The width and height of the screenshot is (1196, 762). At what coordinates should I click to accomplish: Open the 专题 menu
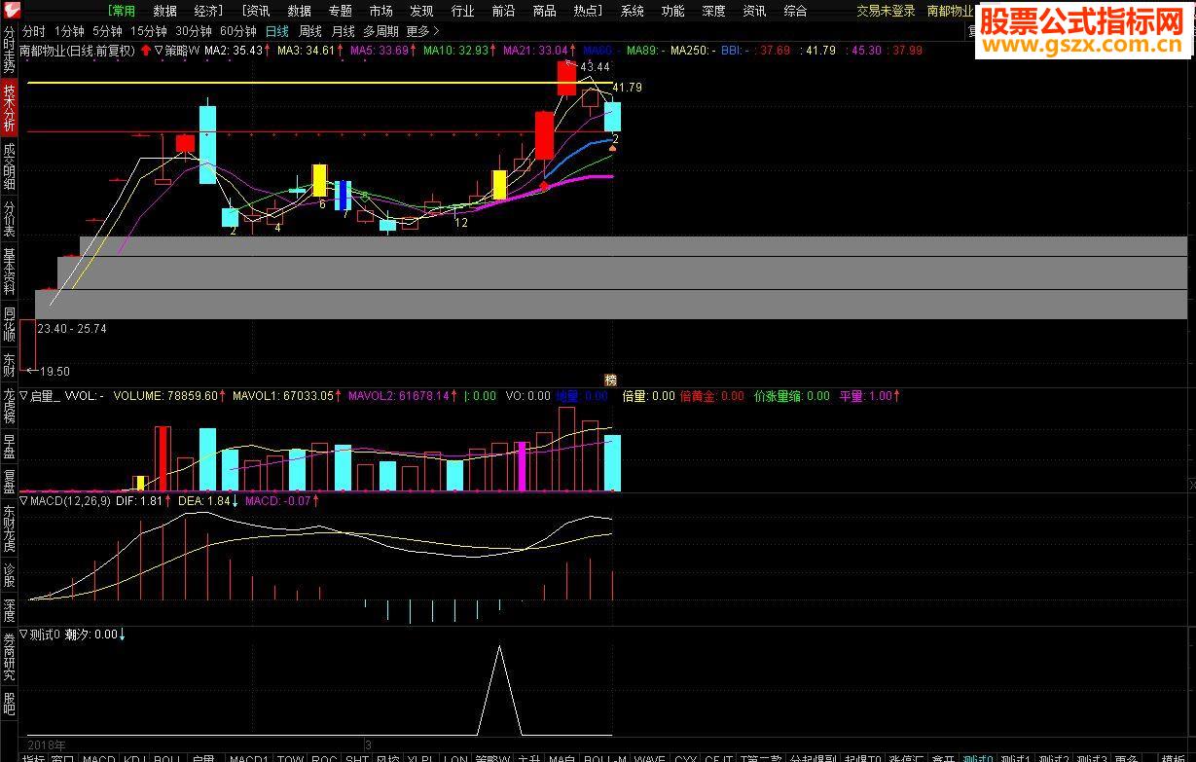click(340, 11)
